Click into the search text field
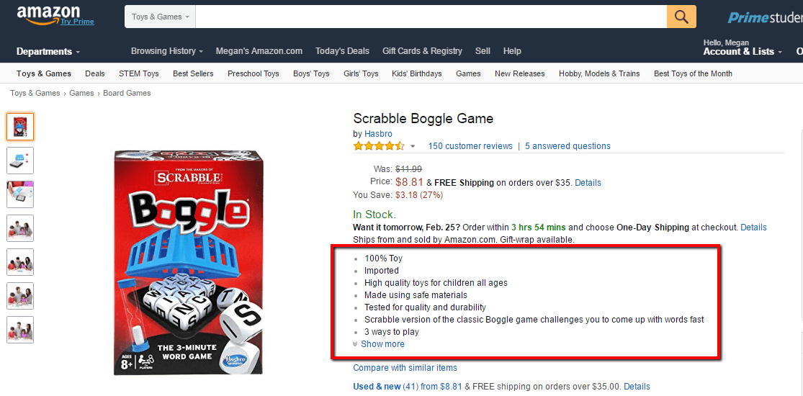The height and width of the screenshot is (396, 803). [431, 17]
